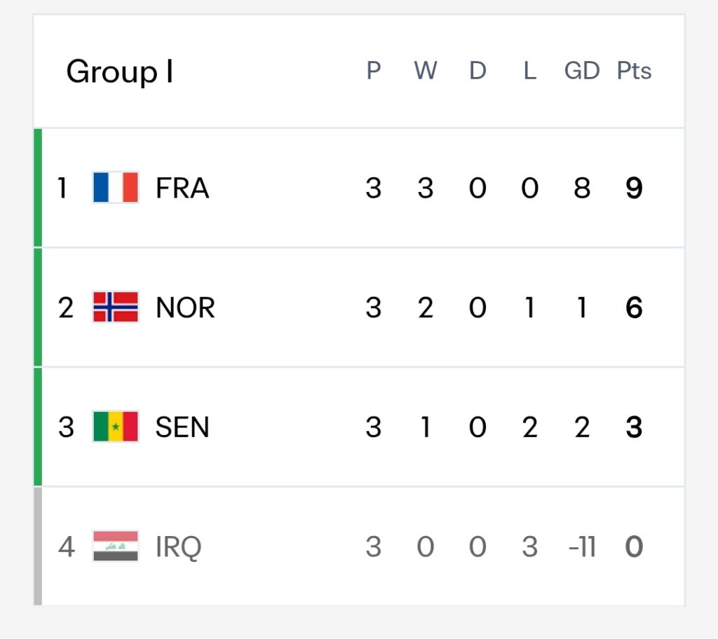Open the FRA team row
The image size is (718, 639).
(x=359, y=188)
